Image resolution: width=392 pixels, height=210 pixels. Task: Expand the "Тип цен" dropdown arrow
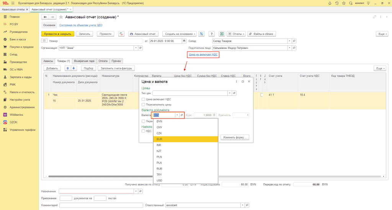(229, 93)
